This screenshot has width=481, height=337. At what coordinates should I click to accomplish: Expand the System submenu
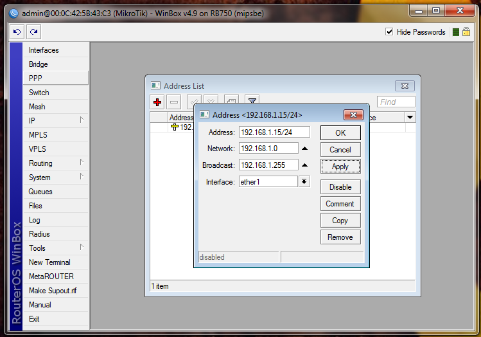(x=55, y=178)
